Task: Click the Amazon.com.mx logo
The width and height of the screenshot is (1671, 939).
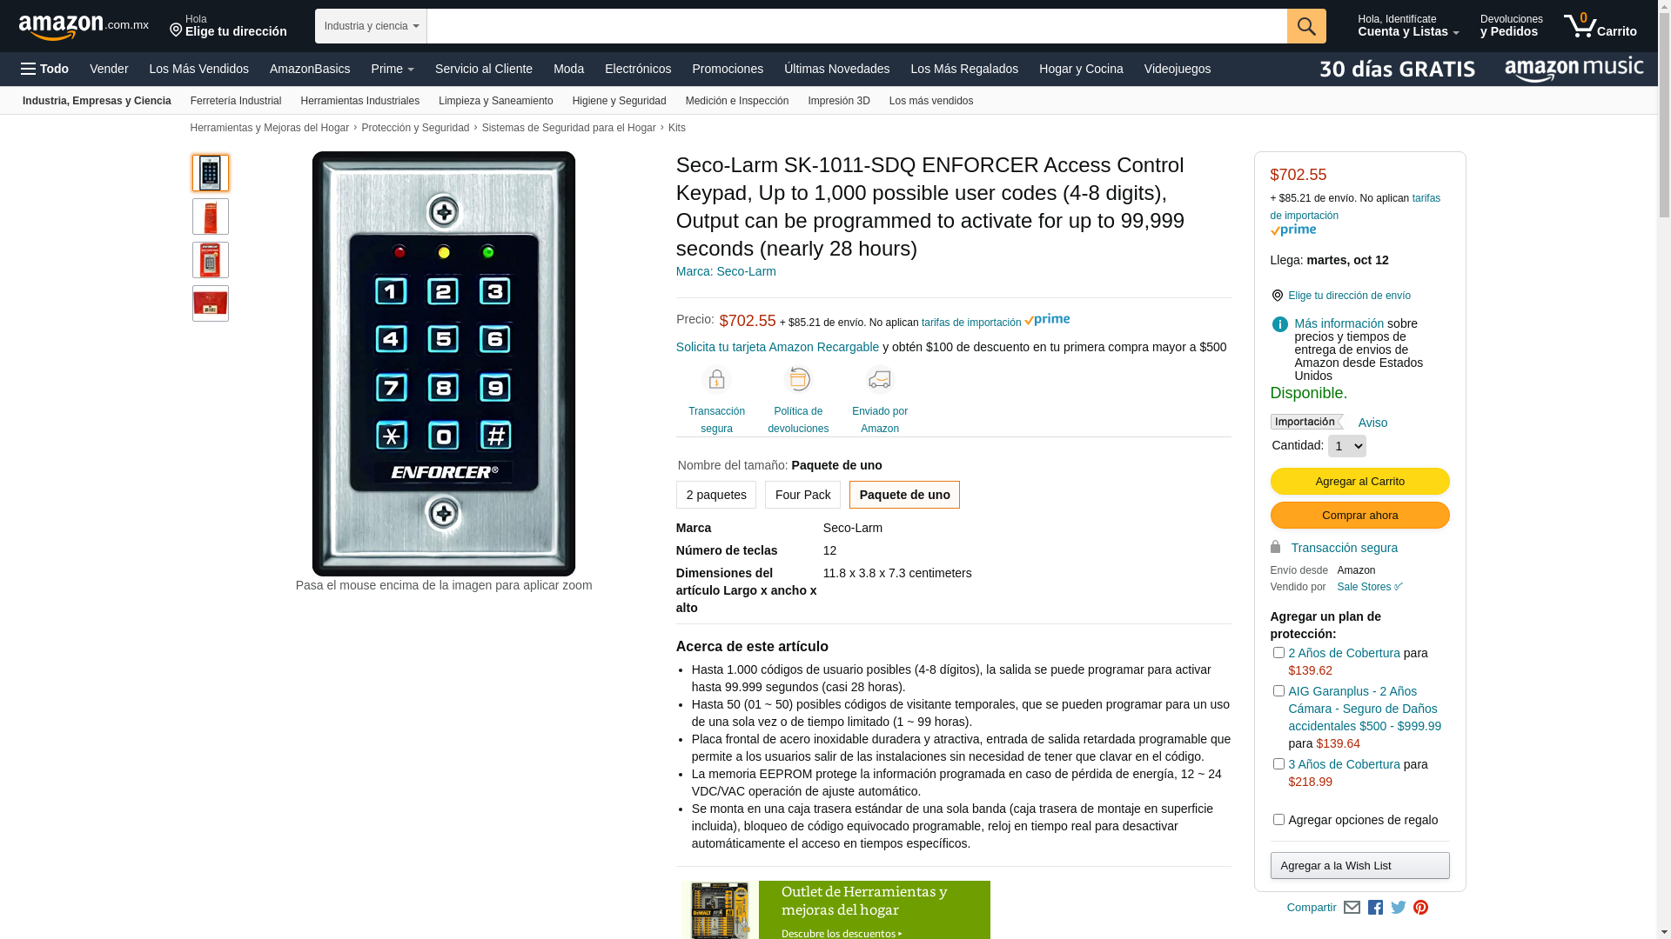Action: [84, 27]
